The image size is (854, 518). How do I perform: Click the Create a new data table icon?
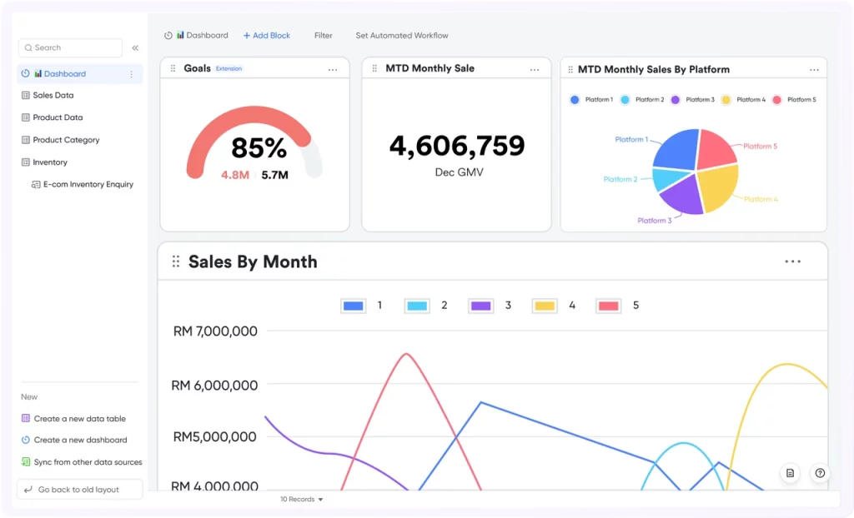click(26, 418)
